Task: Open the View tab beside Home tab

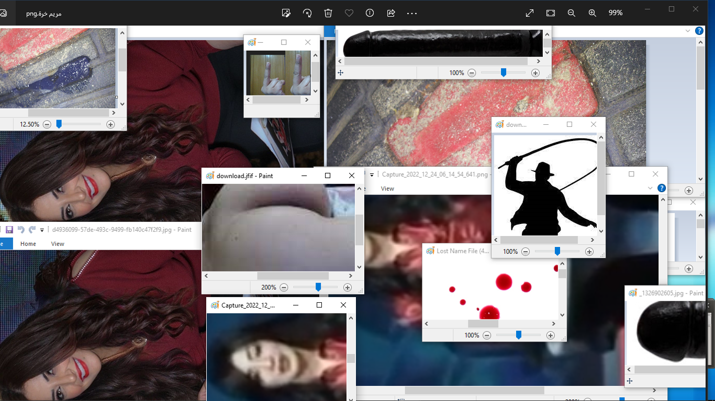Action: (58, 244)
